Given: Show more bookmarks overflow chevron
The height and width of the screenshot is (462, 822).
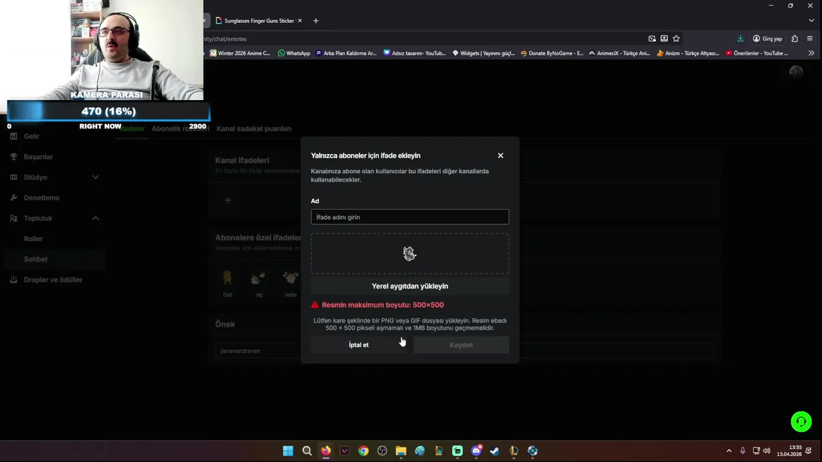Looking at the screenshot, I should [811, 53].
